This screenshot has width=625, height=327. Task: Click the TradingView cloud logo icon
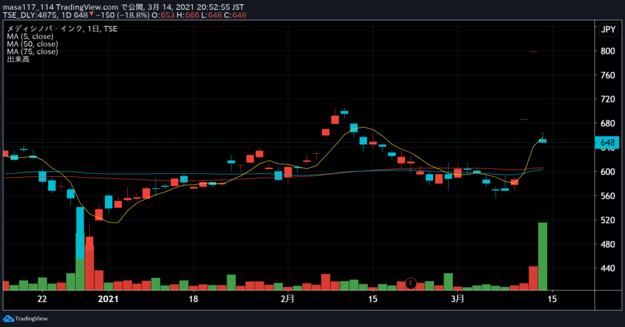coord(9,318)
